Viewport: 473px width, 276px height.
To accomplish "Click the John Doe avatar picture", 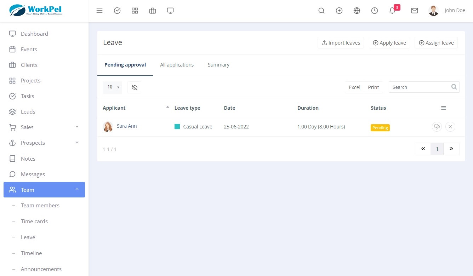I will pos(434,11).
